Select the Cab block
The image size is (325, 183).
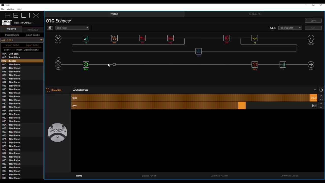(x=226, y=38)
